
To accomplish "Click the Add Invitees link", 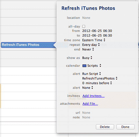I will point(94,96).
